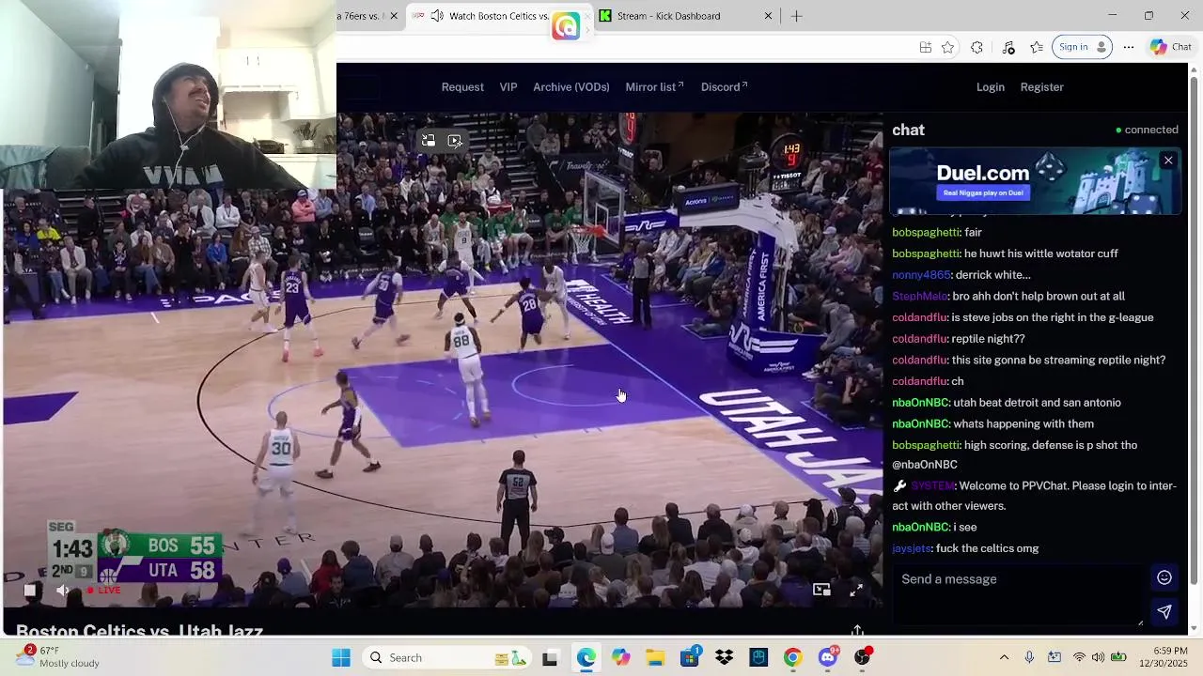Open the split screen toolbar icon

point(926,47)
